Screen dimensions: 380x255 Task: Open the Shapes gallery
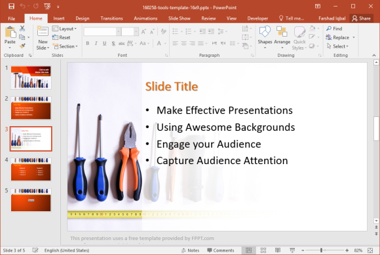click(265, 37)
